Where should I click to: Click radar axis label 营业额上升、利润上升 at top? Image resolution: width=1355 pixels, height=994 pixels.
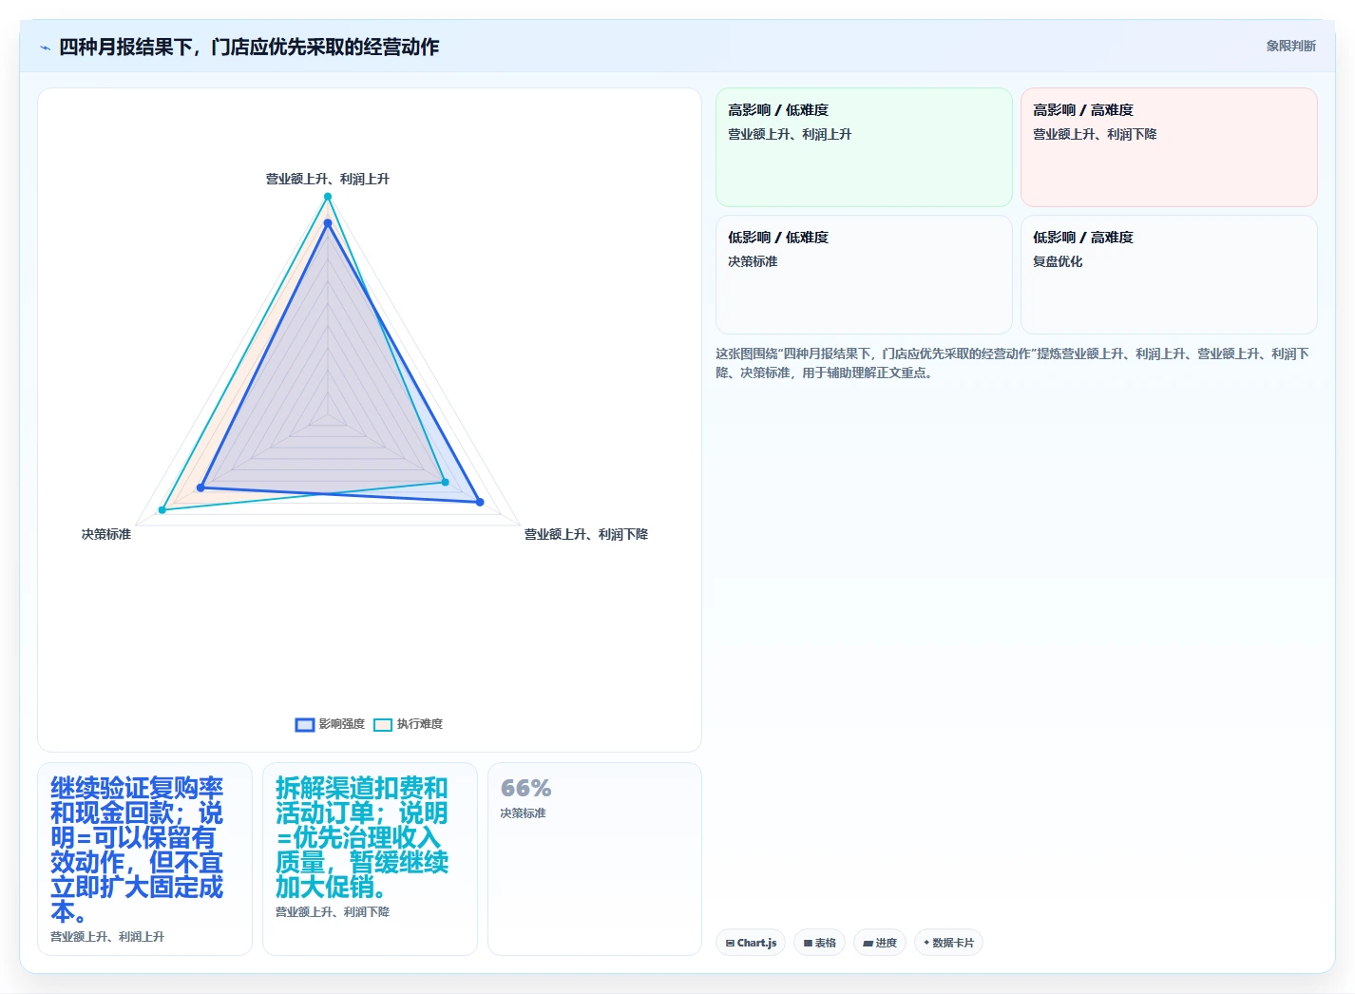328,179
